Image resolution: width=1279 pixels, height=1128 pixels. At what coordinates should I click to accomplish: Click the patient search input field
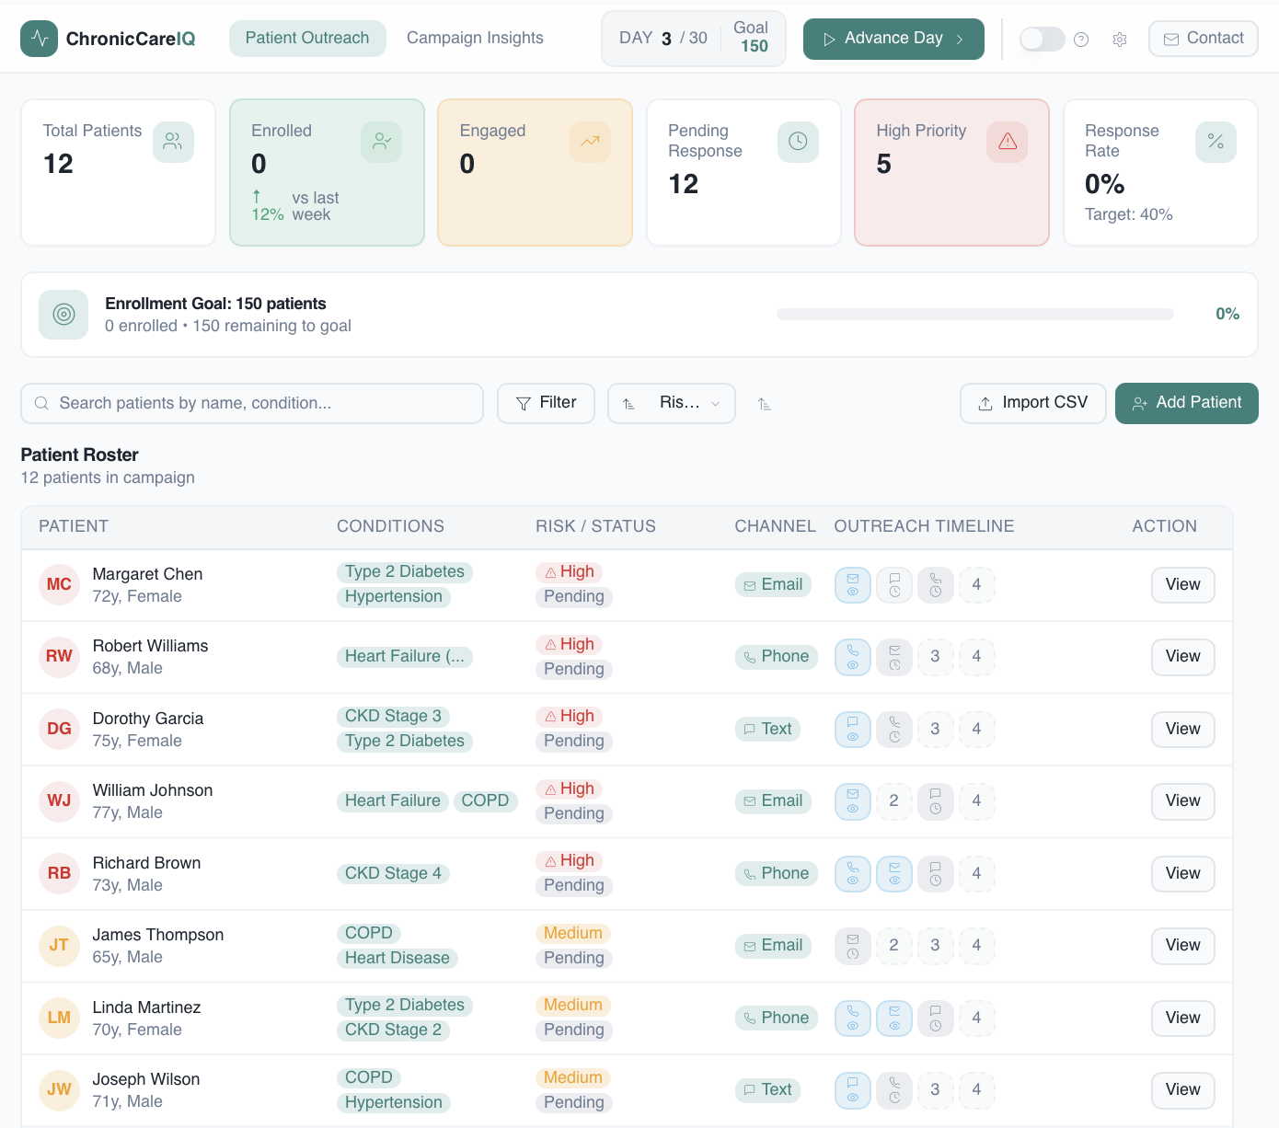click(252, 404)
